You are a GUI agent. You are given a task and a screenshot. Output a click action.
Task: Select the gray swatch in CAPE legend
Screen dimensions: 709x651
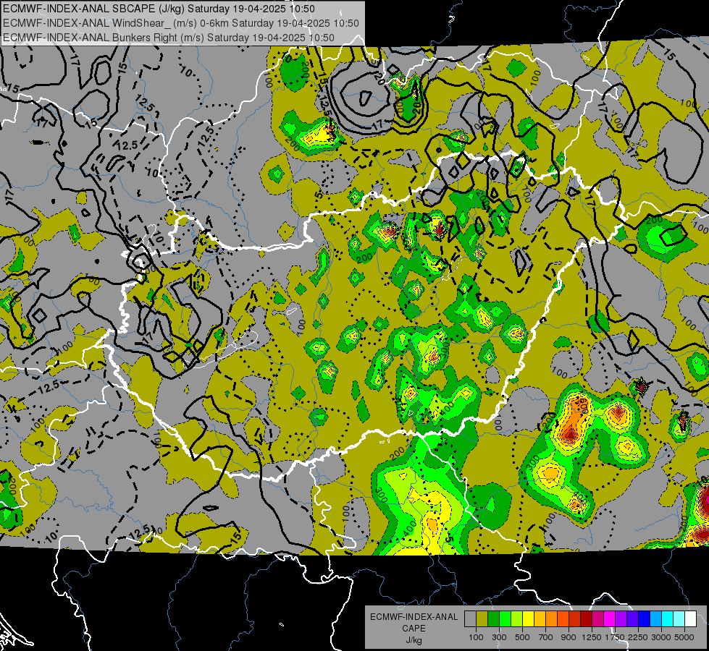tap(470, 619)
